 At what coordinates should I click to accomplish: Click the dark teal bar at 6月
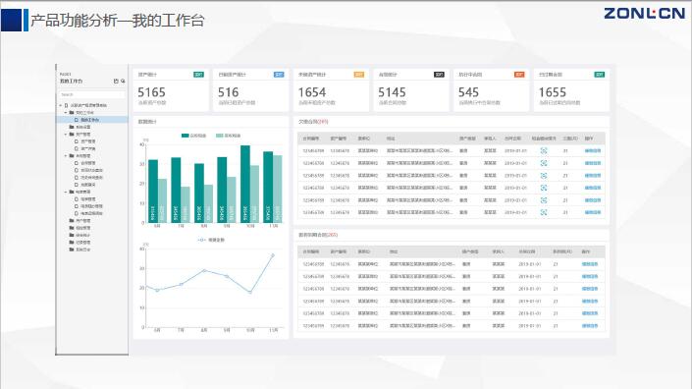coord(153,192)
